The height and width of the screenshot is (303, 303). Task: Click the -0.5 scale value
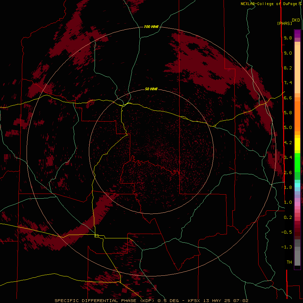click(287, 232)
